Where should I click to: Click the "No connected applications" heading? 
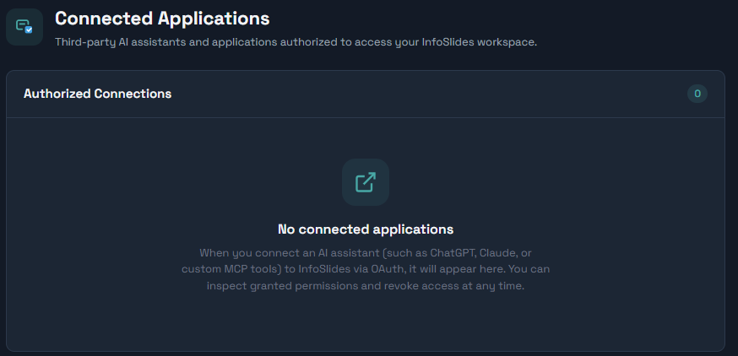[366, 229]
